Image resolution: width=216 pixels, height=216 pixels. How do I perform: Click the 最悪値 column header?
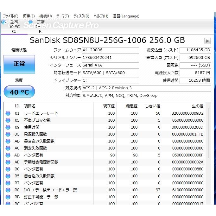pos(128,106)
